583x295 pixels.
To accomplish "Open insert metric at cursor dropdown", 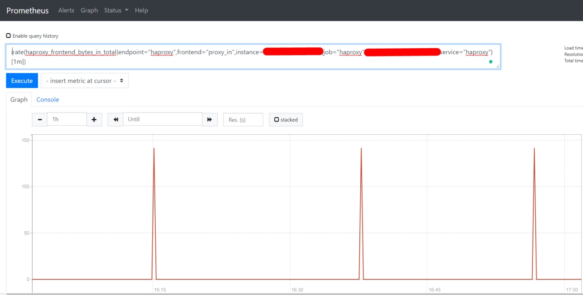I will tap(85, 81).
